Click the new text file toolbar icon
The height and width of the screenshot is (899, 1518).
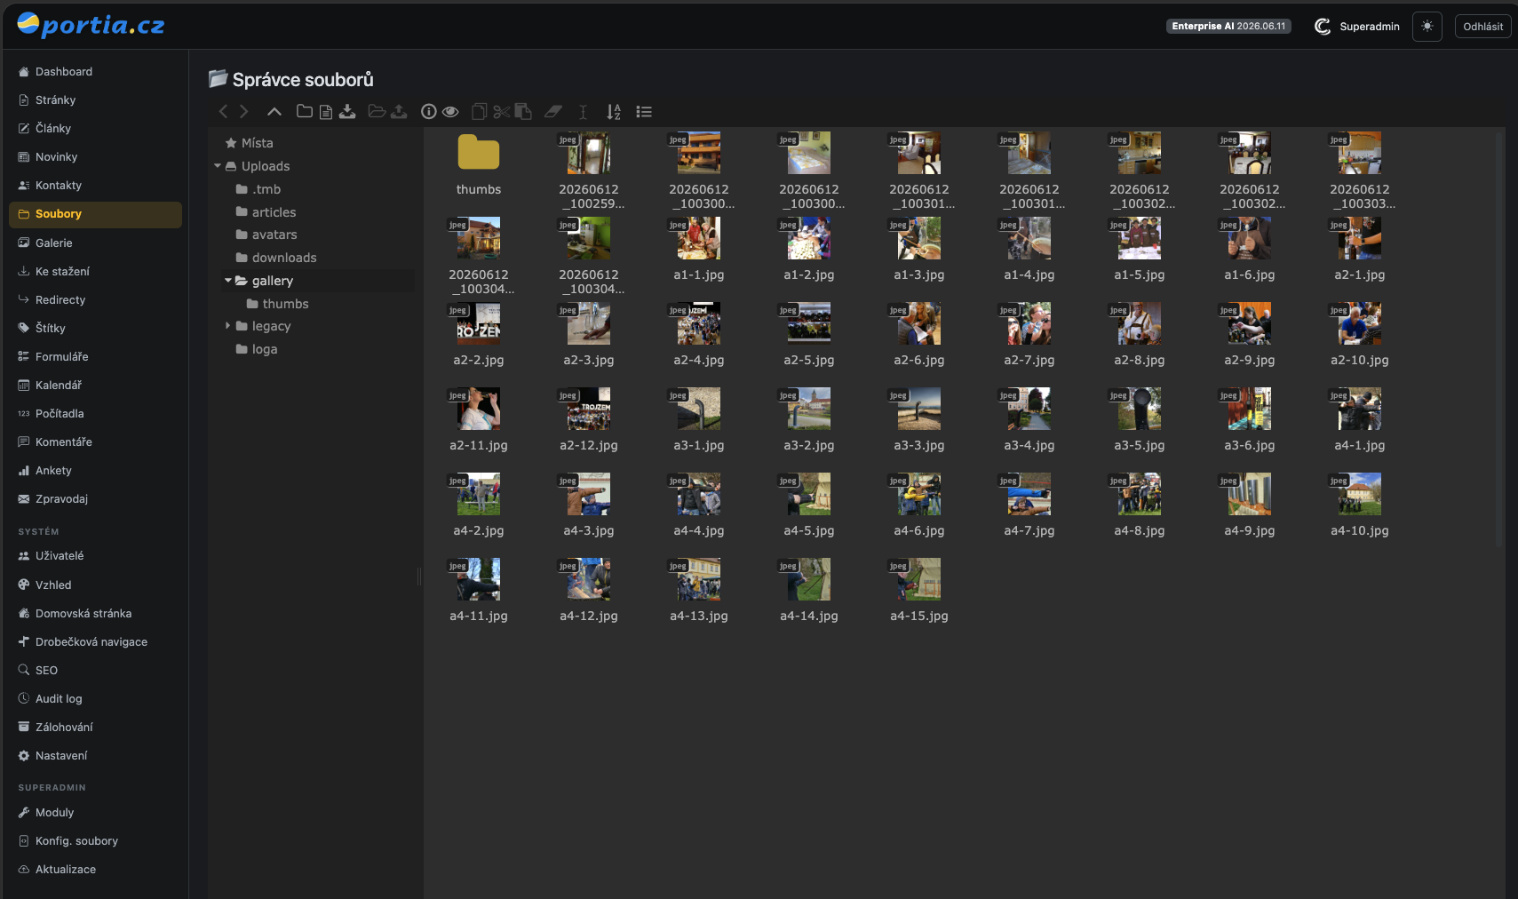pyautogui.click(x=326, y=111)
